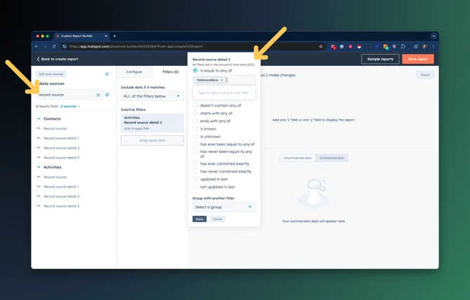
Task: Click the Activities Record source detail 1 inactive filter
Action: click(x=152, y=123)
